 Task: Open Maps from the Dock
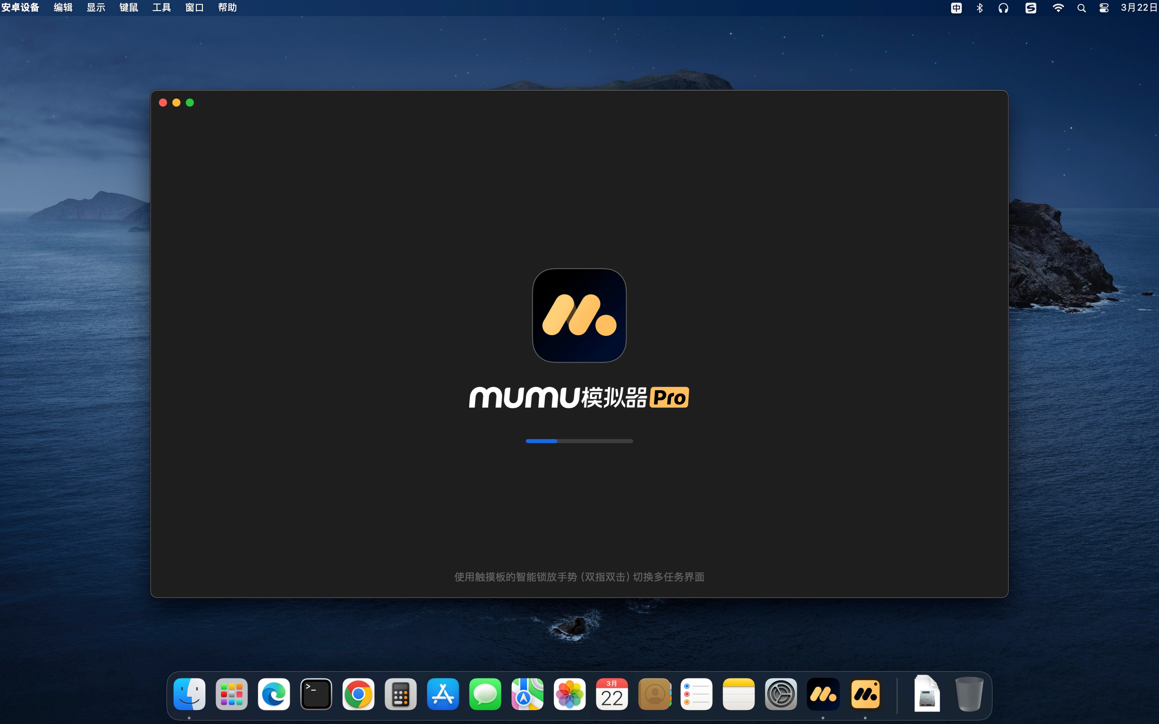[x=527, y=694]
